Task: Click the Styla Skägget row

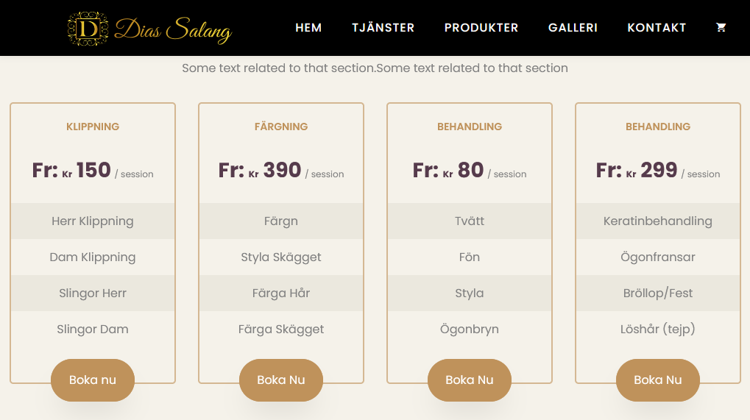Action: point(281,257)
